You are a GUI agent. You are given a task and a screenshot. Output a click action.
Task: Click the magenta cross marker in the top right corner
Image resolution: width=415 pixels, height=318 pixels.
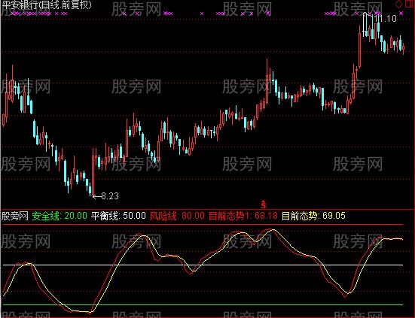(401, 13)
